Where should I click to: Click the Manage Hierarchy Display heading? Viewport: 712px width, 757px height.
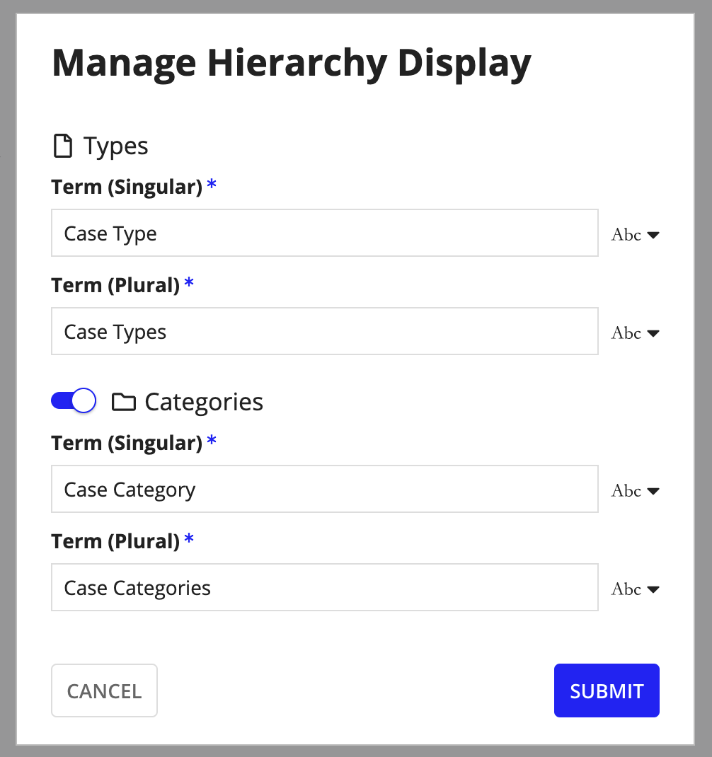(292, 64)
